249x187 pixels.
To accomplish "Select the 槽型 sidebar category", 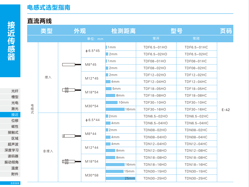I will point(15,97).
